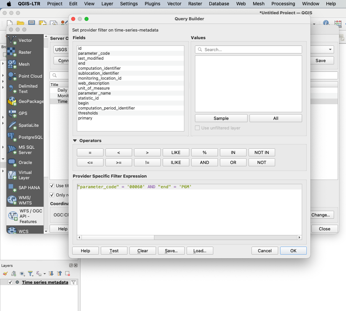This screenshot has height=311, width=346.
Task: Select WFS / OGC API Features source
Action: [x=25, y=216]
